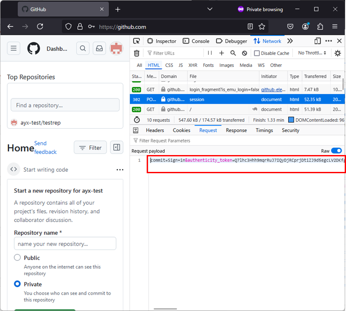Filter network requests by All
Image resolution: width=346 pixels, height=311 pixels.
pos(139,65)
